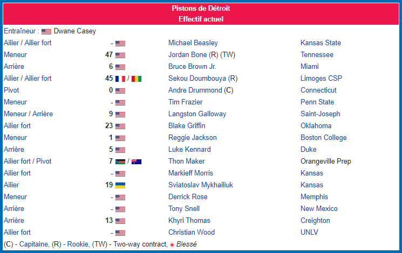
Task: Click the US flag beside Blake Griffin
Action: [120, 126]
